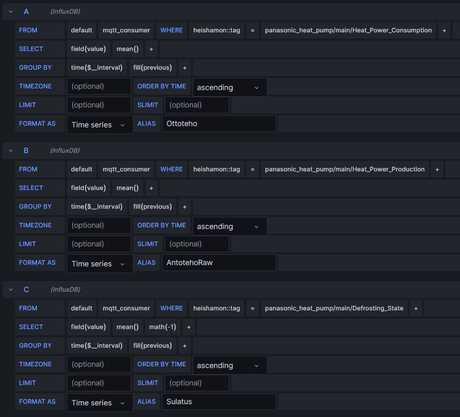The width and height of the screenshot is (460, 417).
Task: Open ORDER BY TIME dropdown in query B
Action: 230,227
